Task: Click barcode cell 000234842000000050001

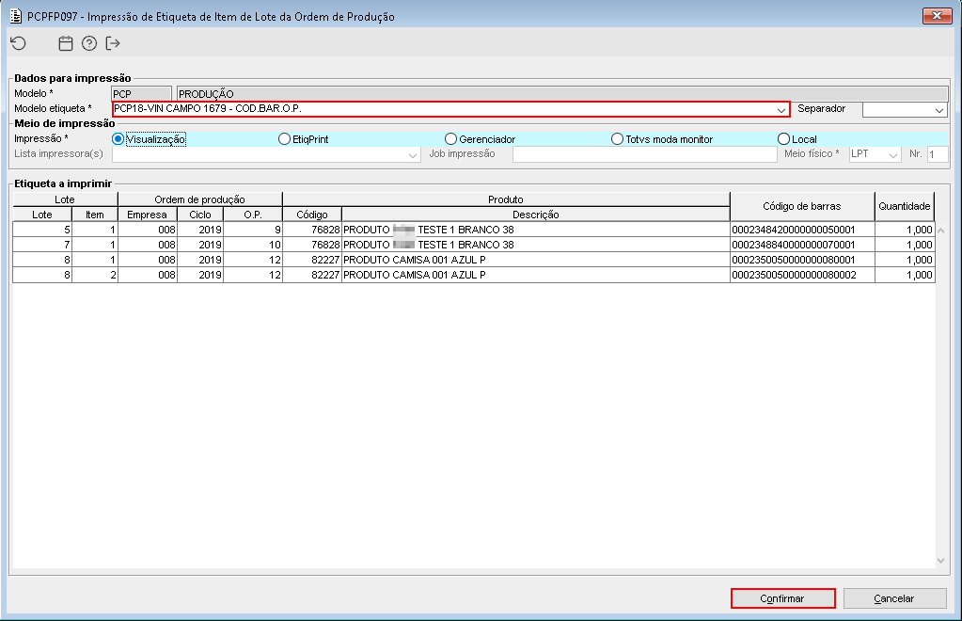Action: click(802, 230)
